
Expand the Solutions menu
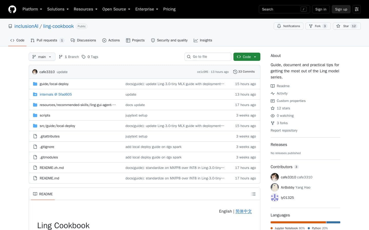[58, 9]
